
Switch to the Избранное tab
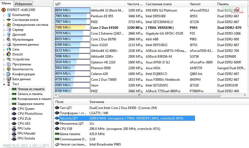click(x=23, y=4)
